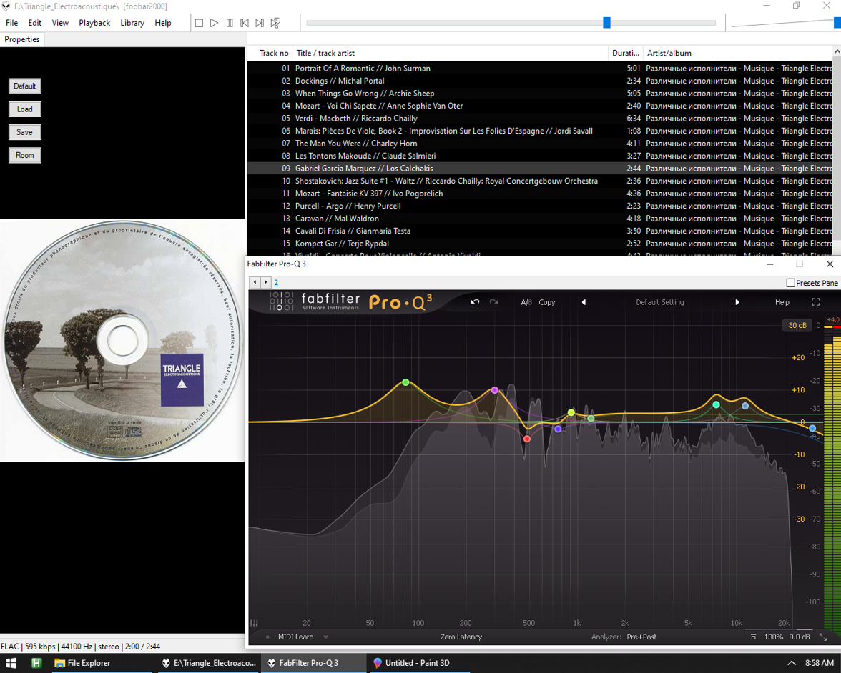
Task: Undo last change in Pro-Q 3
Action: [x=475, y=302]
